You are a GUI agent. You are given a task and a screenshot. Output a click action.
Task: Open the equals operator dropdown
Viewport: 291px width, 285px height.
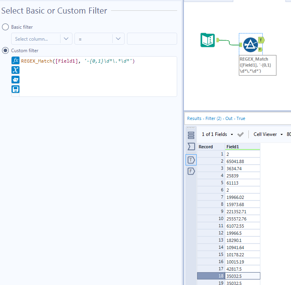(x=100, y=39)
